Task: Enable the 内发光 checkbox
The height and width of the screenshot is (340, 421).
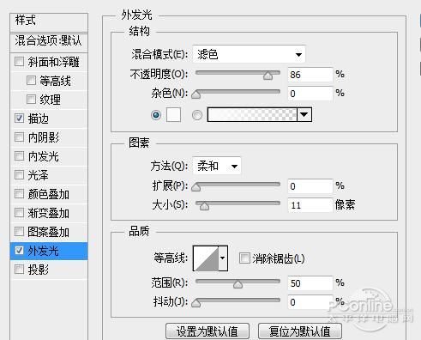Action: tap(19, 156)
